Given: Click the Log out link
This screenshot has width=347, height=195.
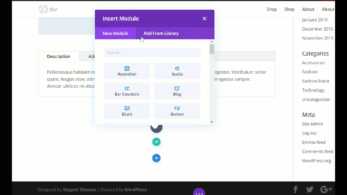Looking at the screenshot, I should coord(309,133).
